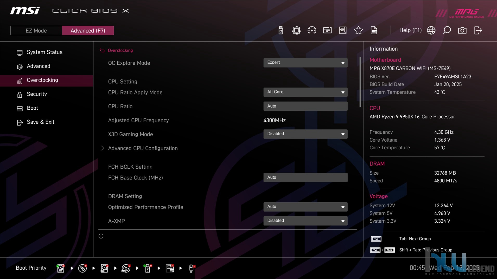The image size is (497, 279).
Task: Expand Advanced CPU Configuration submenu
Action: tap(143, 148)
